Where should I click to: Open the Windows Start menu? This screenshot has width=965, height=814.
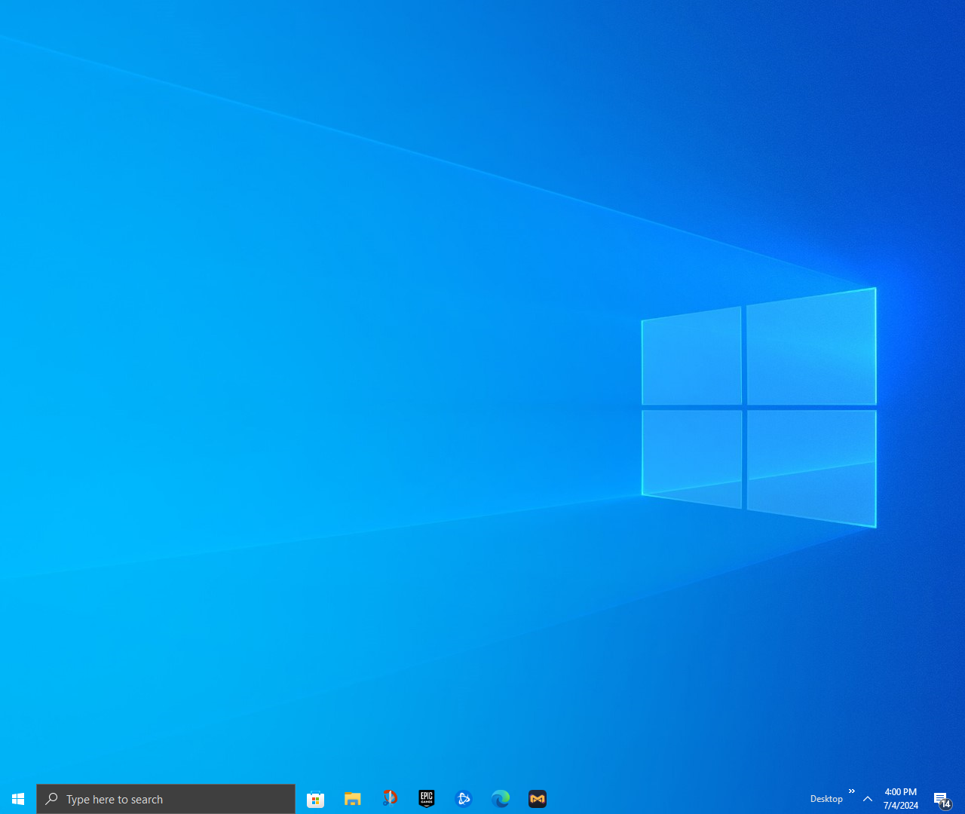18,799
